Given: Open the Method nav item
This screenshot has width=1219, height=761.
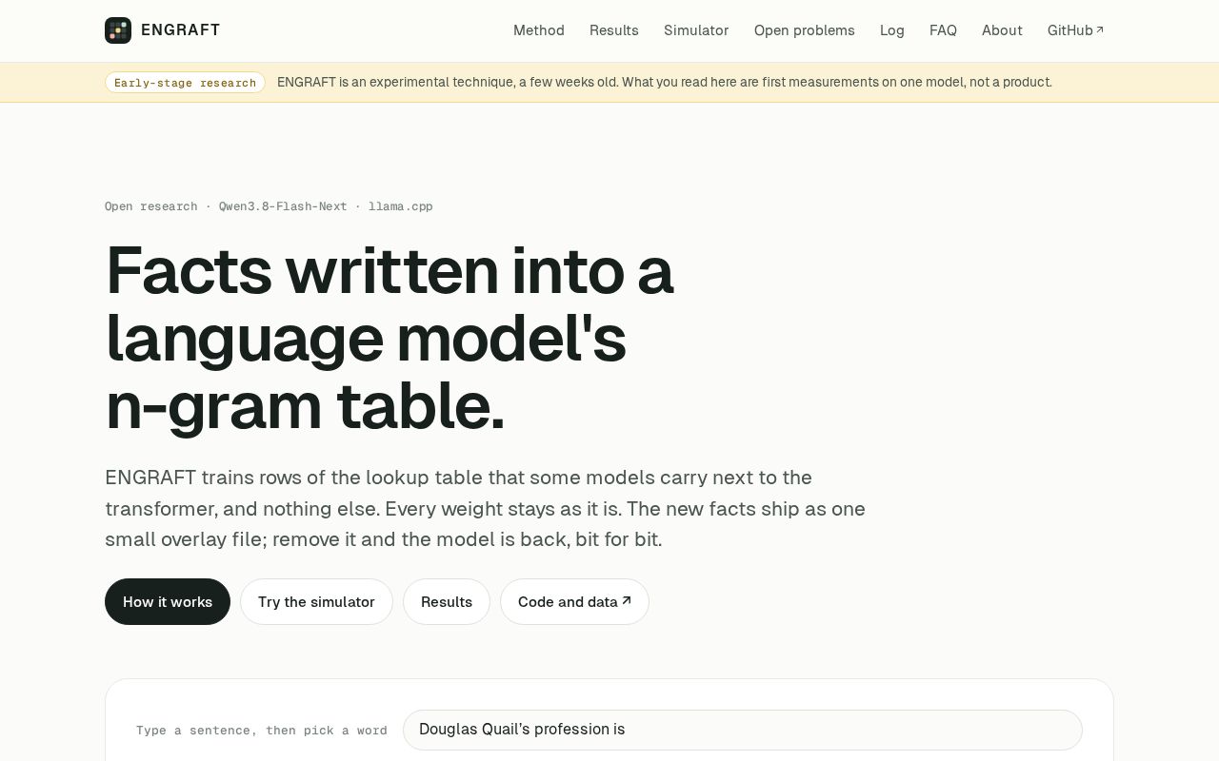Looking at the screenshot, I should tap(539, 30).
